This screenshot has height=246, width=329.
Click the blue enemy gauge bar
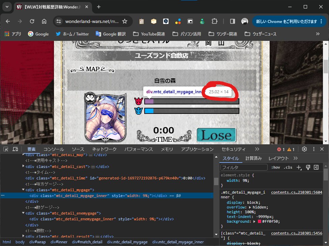(149, 111)
